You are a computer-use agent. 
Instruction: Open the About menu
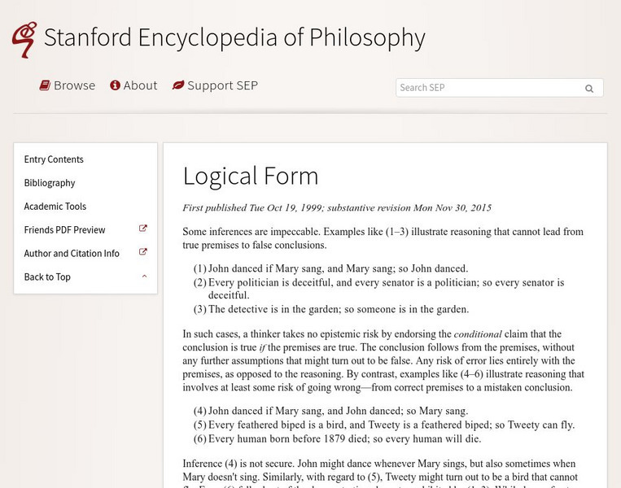(x=133, y=85)
